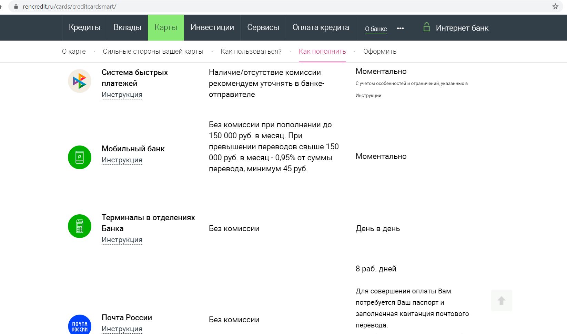This screenshot has width=567, height=334.
Task: Jump to the О карте section
Action: (74, 51)
